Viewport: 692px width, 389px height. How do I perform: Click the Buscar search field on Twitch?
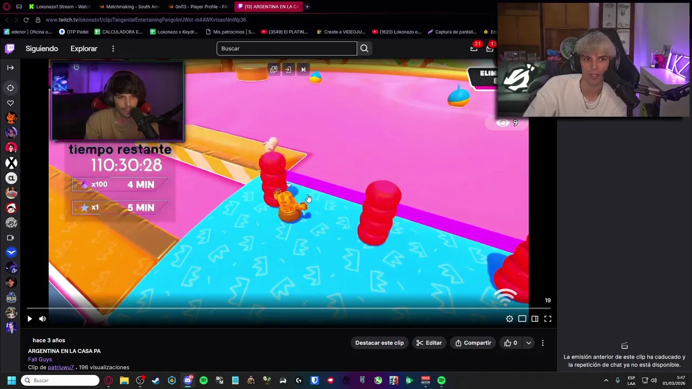coord(287,49)
